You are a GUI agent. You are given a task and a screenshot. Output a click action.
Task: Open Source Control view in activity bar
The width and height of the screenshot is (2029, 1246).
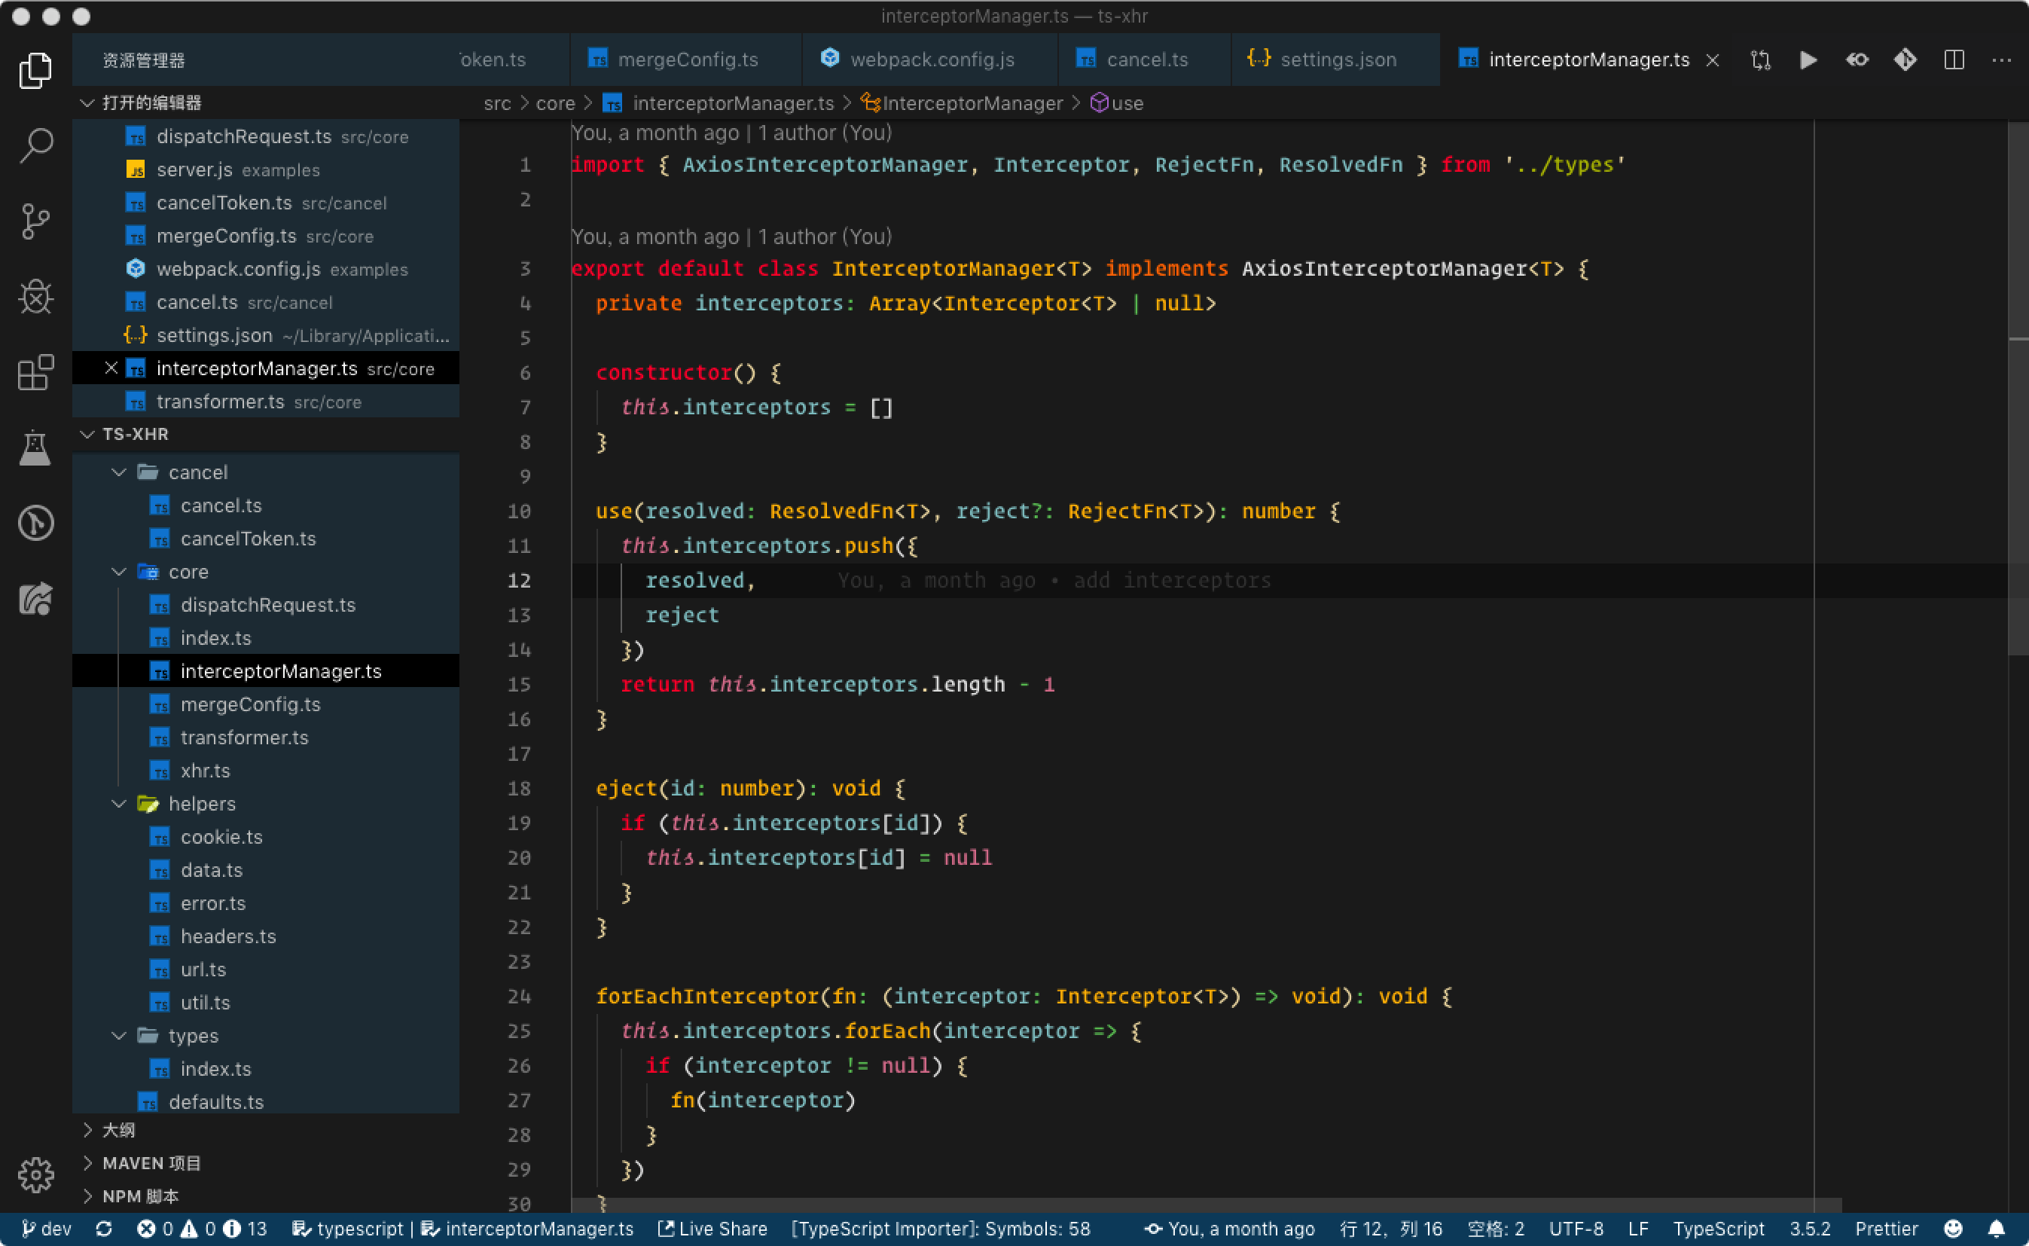pos(36,221)
